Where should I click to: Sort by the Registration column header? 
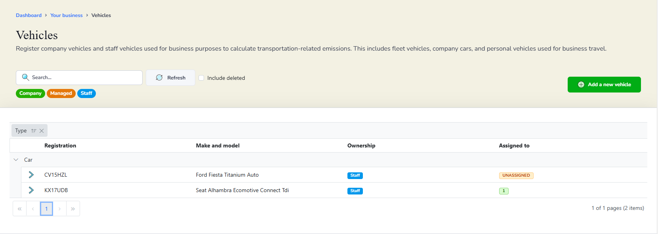[60, 145]
